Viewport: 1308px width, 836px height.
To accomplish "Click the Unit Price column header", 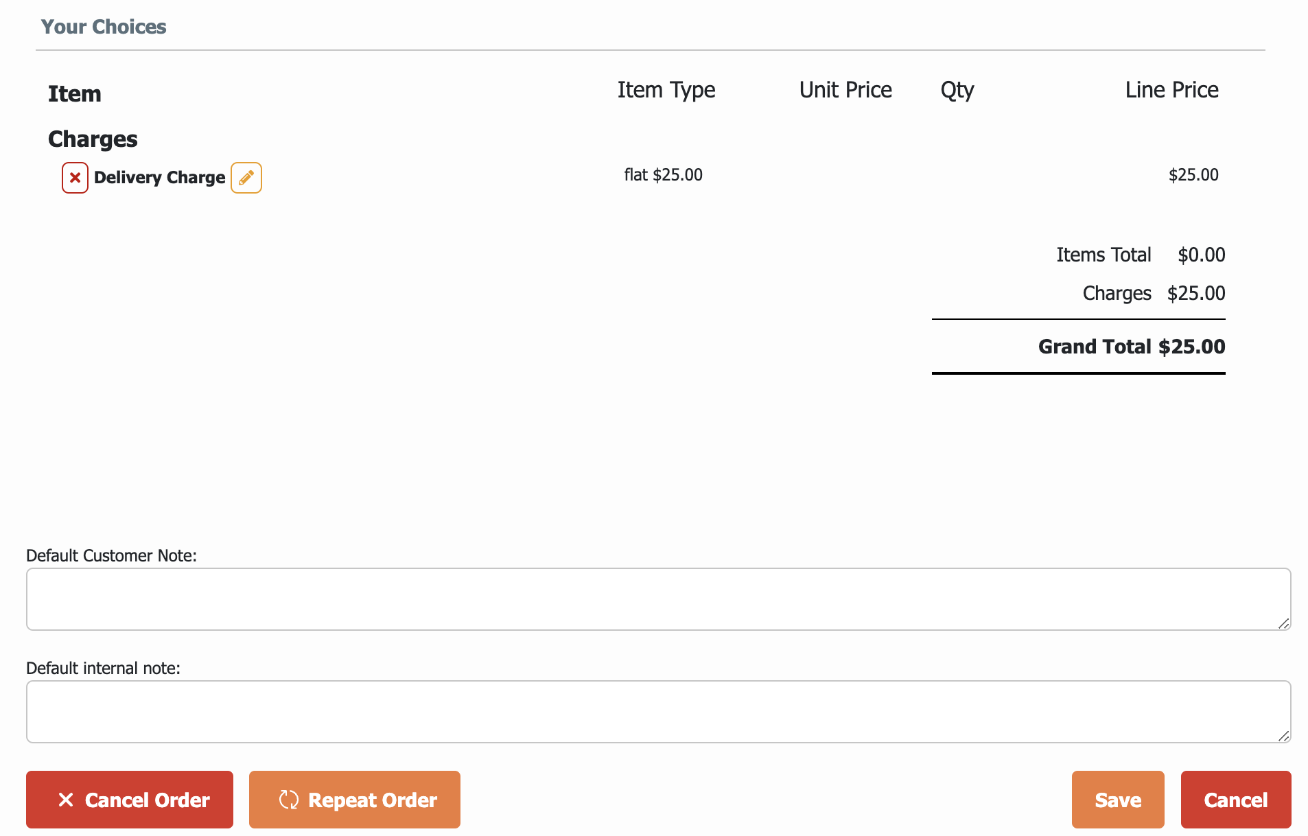I will click(845, 90).
